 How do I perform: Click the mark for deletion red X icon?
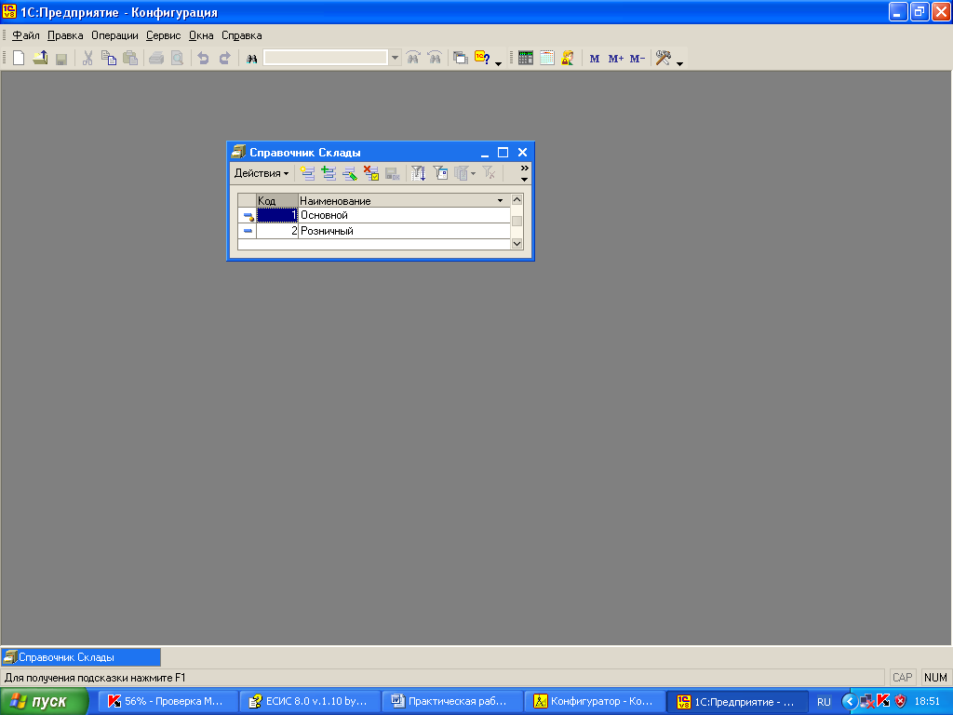tap(370, 173)
